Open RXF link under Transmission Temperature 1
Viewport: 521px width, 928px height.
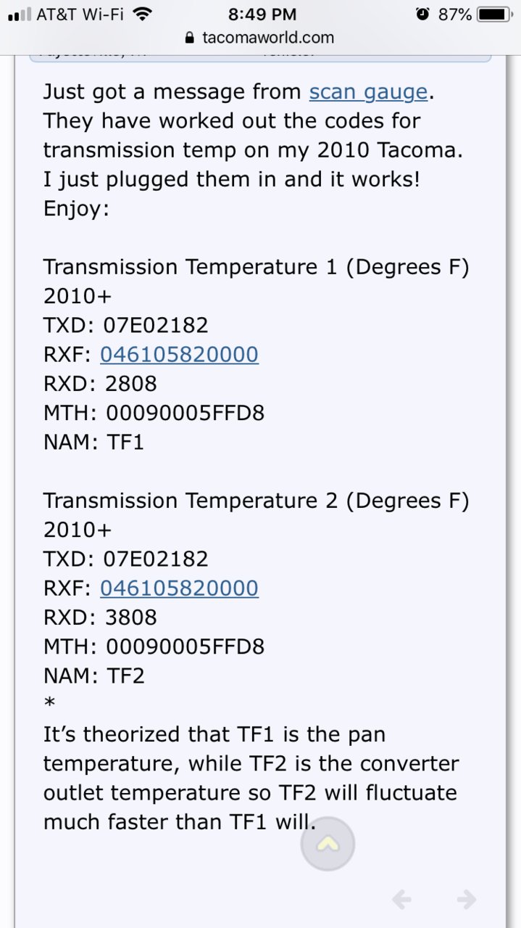pyautogui.click(x=179, y=354)
